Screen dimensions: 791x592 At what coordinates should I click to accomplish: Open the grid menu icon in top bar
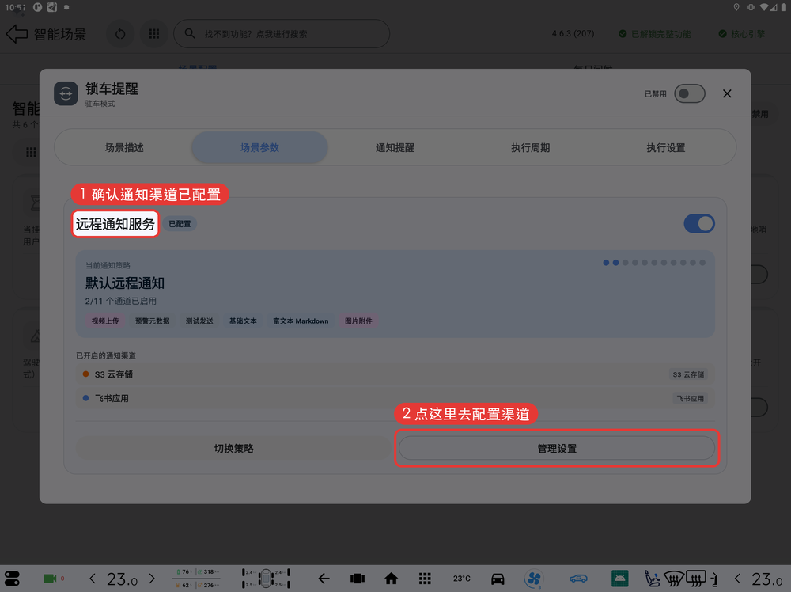(x=154, y=34)
